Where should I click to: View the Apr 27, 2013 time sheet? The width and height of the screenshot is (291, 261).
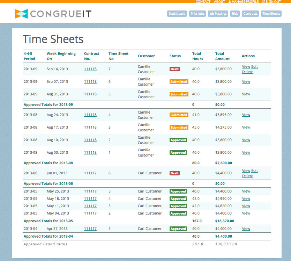246,229
